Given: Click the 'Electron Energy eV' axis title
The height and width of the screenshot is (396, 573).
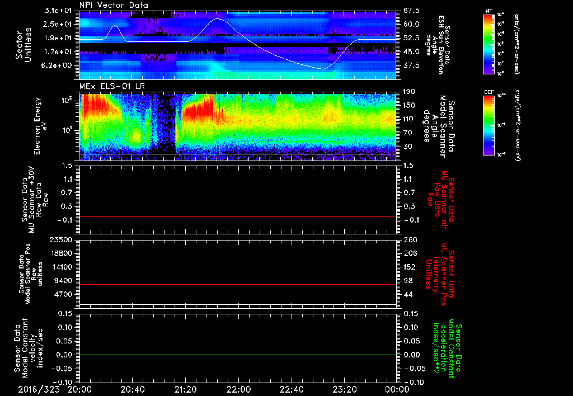Looking at the screenshot, I should tap(40, 126).
